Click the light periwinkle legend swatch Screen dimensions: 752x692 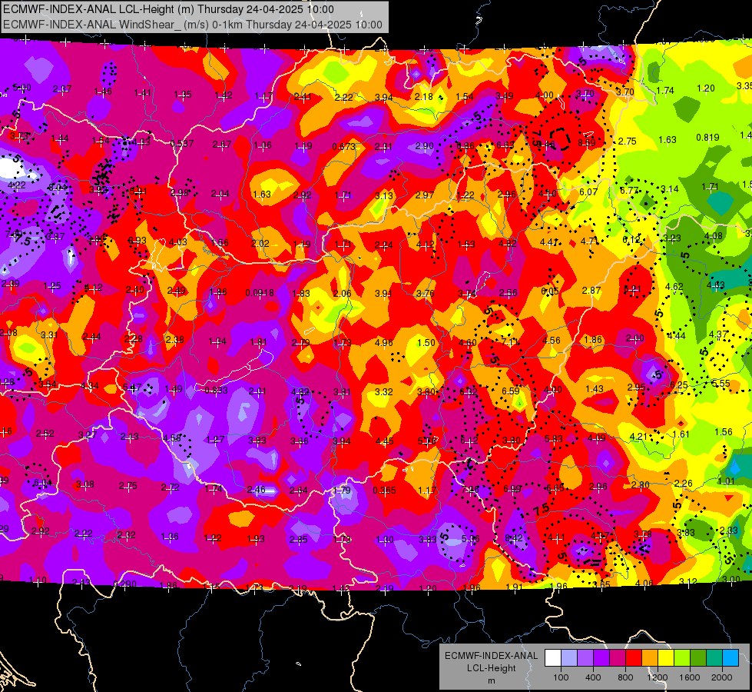[x=568, y=658]
